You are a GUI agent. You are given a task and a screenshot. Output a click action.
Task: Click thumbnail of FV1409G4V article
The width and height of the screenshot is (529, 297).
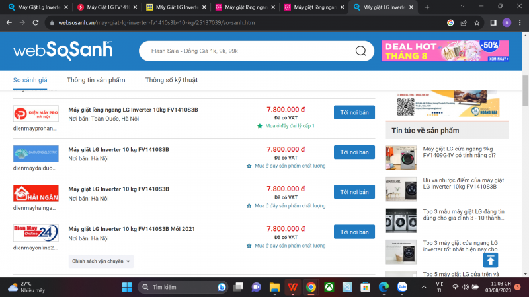[x=401, y=158]
